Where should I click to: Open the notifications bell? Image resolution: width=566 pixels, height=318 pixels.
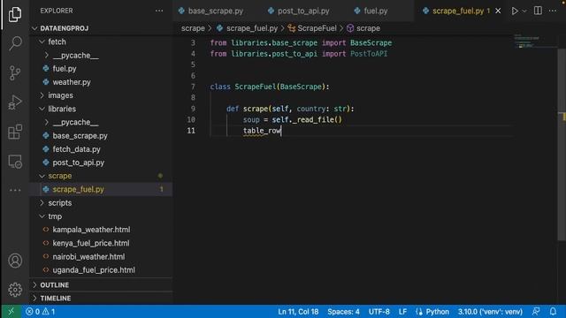coord(553,312)
